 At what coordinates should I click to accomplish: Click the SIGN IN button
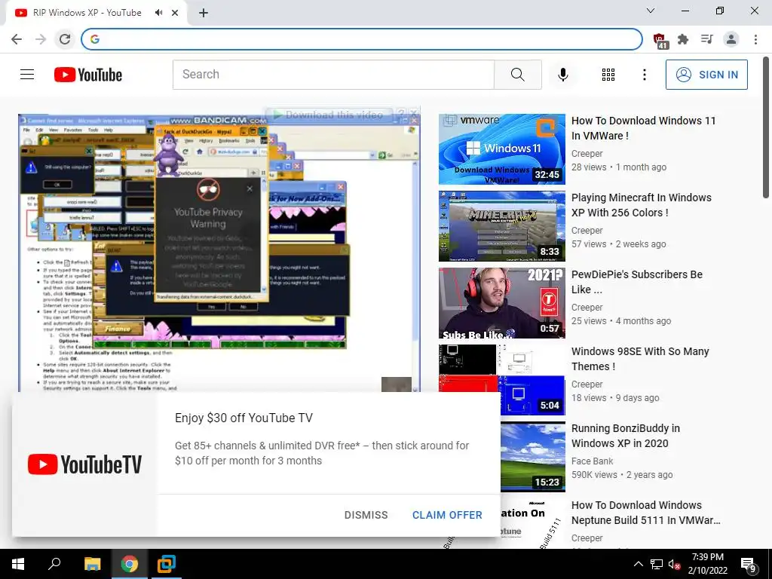tap(706, 75)
